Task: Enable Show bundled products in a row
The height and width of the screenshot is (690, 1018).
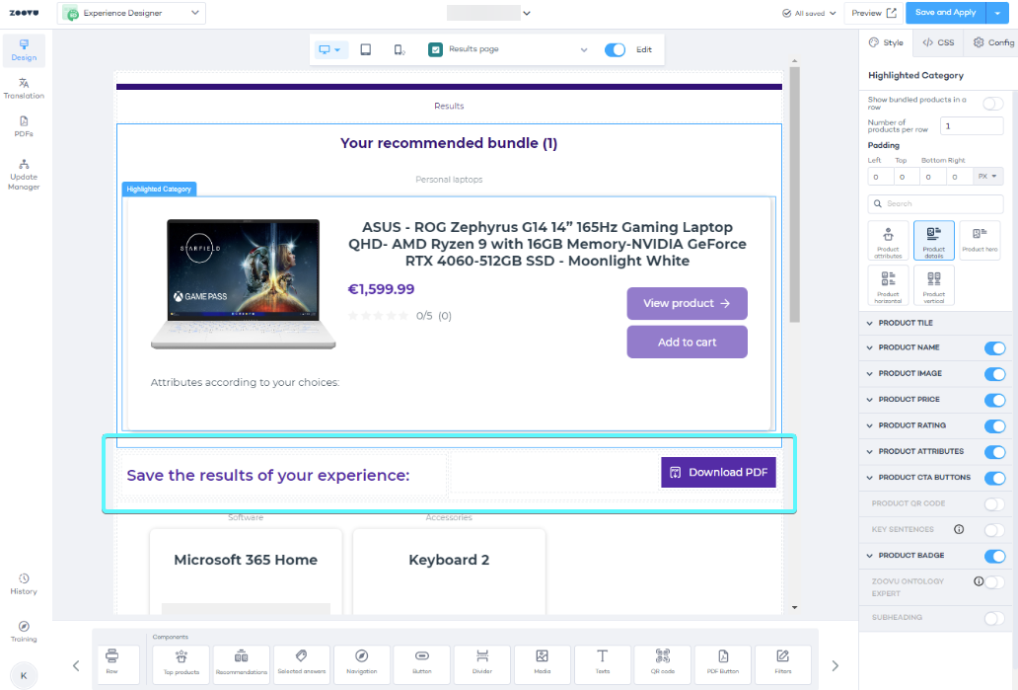Action: pos(992,104)
